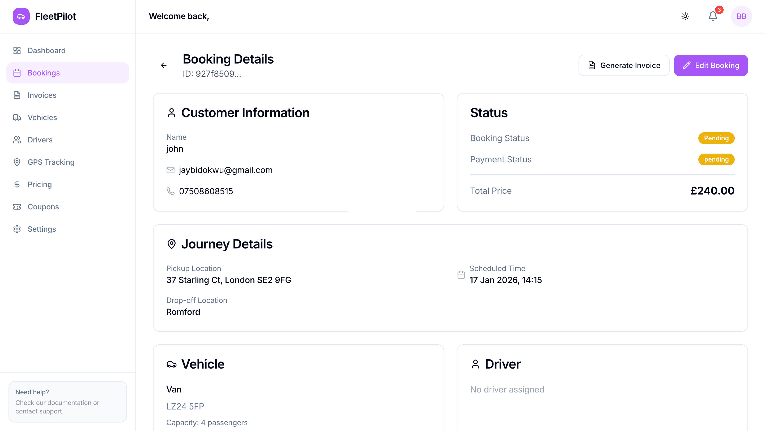This screenshot has width=765, height=431.
Task: Toggle the theme using the sun icon
Action: pyautogui.click(x=685, y=16)
